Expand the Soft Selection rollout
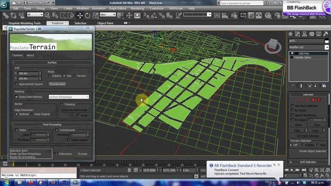Screen dimensions: 331x186 click(x=308, y=162)
